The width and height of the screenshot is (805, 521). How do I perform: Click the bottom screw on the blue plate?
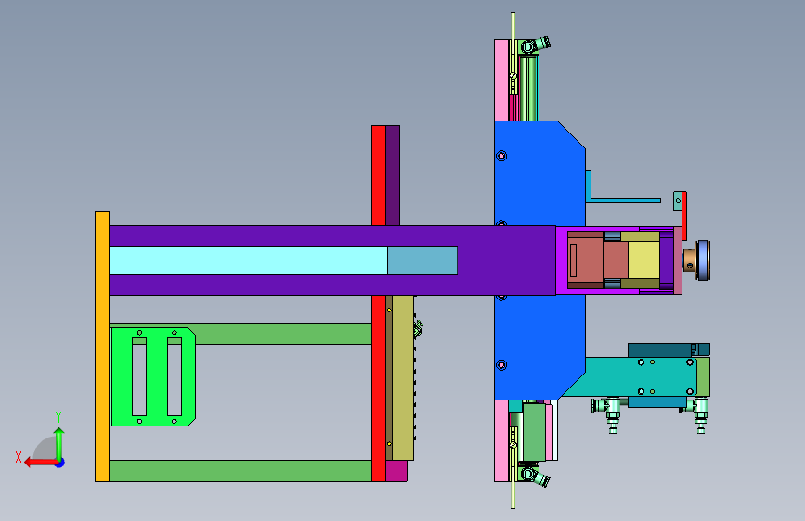pyautogui.click(x=501, y=365)
